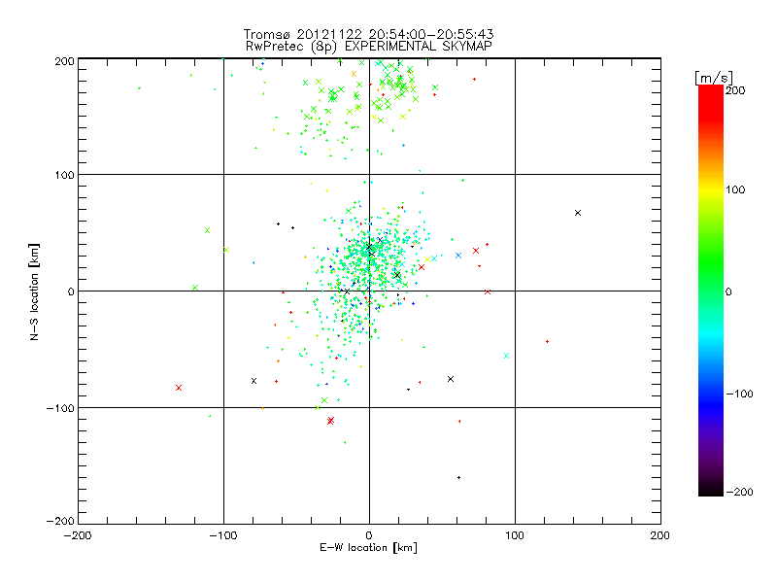Select red X marker near 81 km east, 0 north

[x=488, y=292]
